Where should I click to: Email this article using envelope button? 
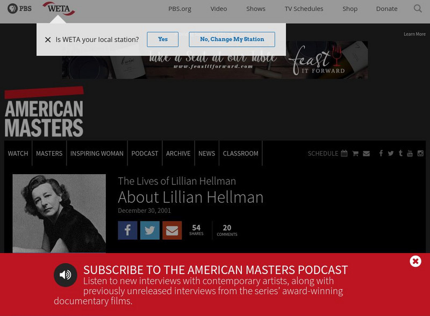tap(171, 230)
